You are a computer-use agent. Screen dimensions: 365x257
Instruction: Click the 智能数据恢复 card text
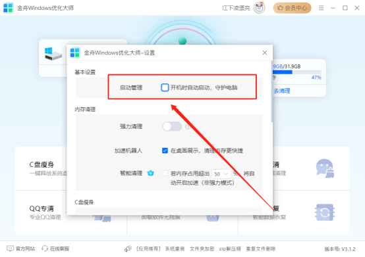click(x=269, y=218)
